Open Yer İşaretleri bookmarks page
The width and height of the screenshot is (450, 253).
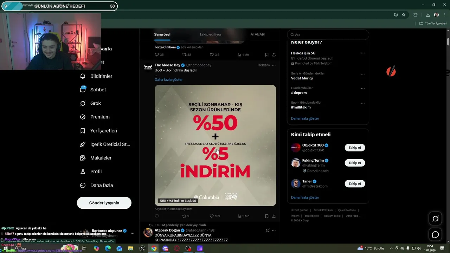point(98,131)
